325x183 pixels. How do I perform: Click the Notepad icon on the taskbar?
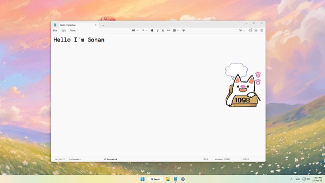(x=175, y=179)
